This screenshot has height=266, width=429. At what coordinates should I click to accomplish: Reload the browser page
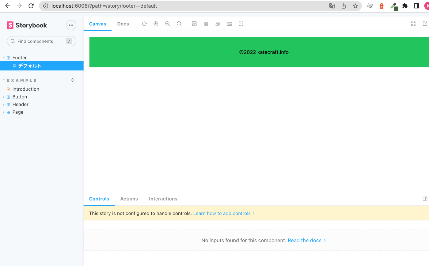[x=31, y=6]
